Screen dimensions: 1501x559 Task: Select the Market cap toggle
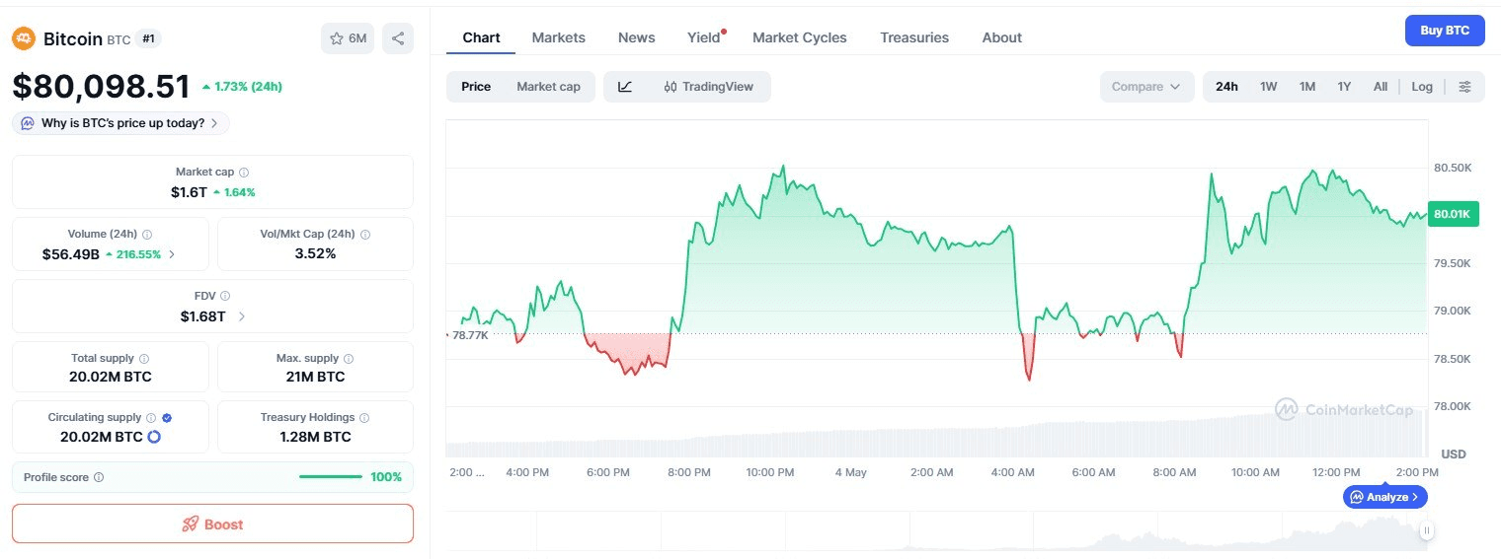[549, 87]
